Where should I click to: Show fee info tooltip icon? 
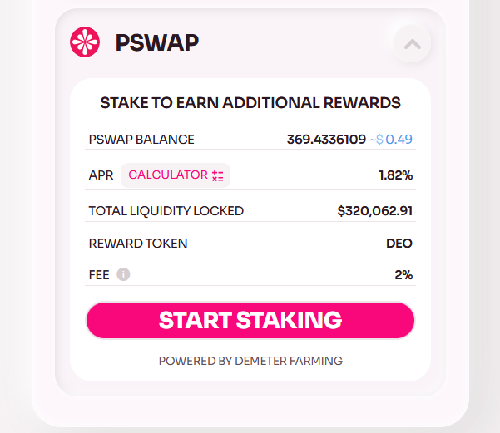123,274
